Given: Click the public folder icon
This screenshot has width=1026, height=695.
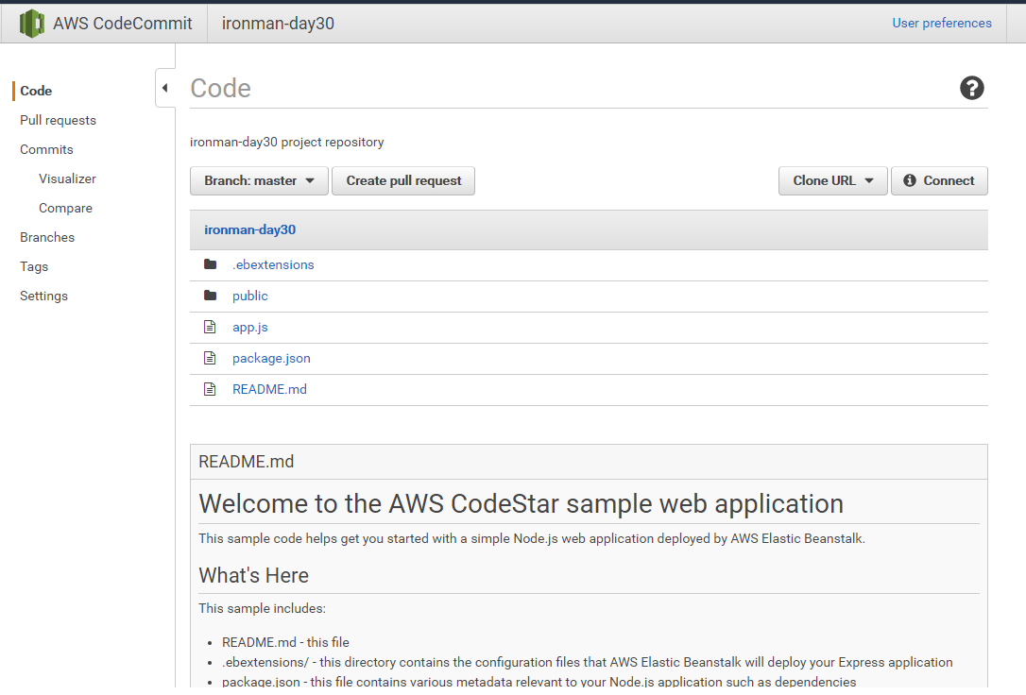Looking at the screenshot, I should click(x=210, y=296).
